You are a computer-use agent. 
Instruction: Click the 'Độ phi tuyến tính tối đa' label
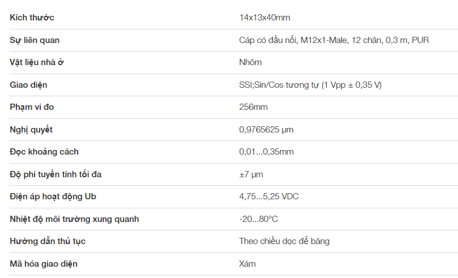[x=56, y=174]
